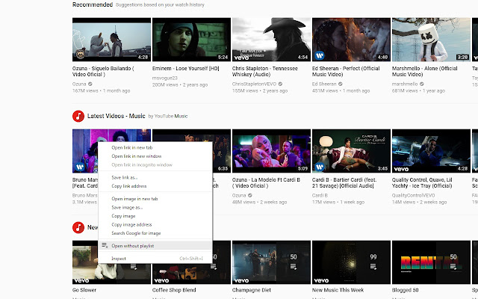This screenshot has width=478, height=299.
Task: Choose Open link in new window
Action: pyautogui.click(x=155, y=156)
